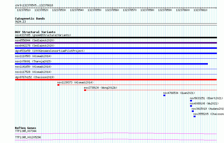Click nsv3555205 Chaisson variant label

(x=209, y=114)
